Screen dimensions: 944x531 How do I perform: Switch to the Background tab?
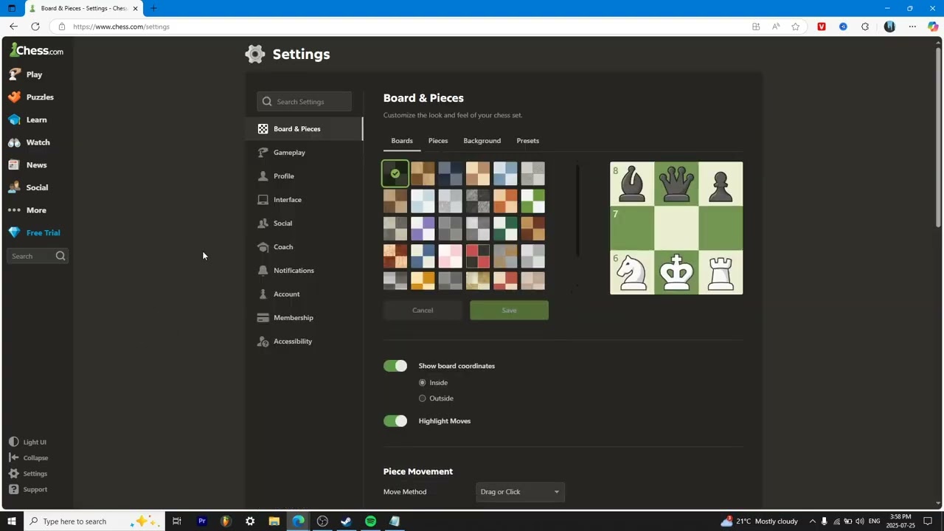click(x=482, y=141)
